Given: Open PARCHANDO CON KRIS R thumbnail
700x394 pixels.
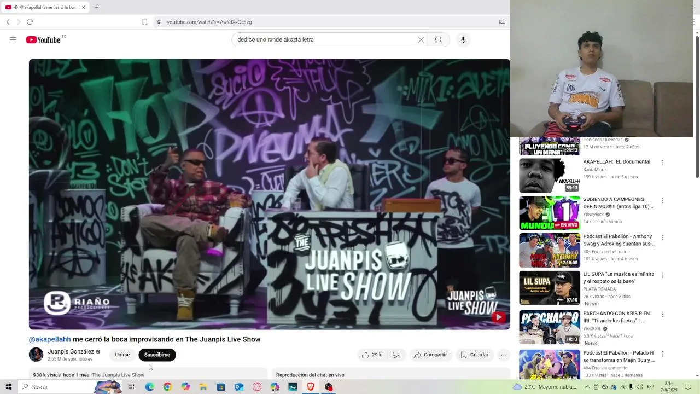Looking at the screenshot, I should coord(550,327).
